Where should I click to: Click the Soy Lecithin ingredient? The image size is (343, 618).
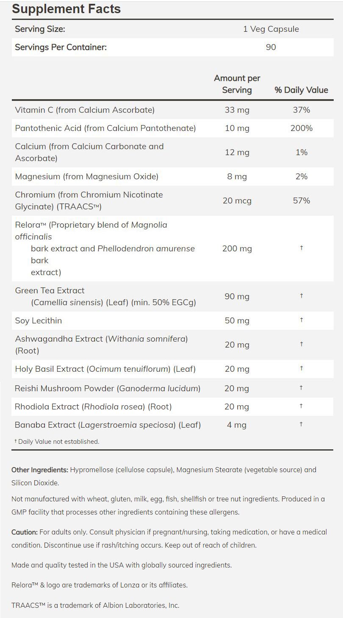click(x=38, y=320)
